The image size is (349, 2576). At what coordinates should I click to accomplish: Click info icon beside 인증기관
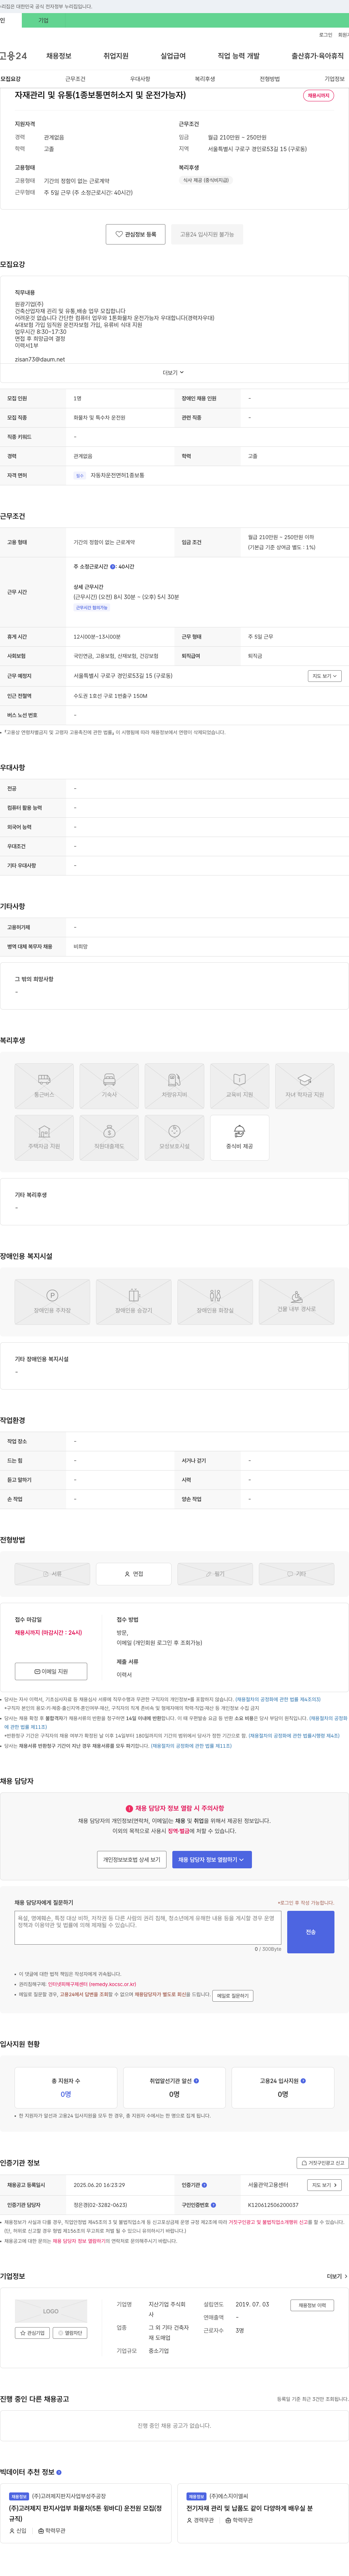pos(205,2185)
